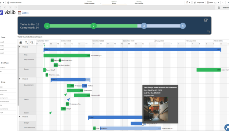The width and height of the screenshot is (229, 132).
Task: Click the photo thumbnail in the tooltip
Action: pyautogui.click(x=156, y=109)
